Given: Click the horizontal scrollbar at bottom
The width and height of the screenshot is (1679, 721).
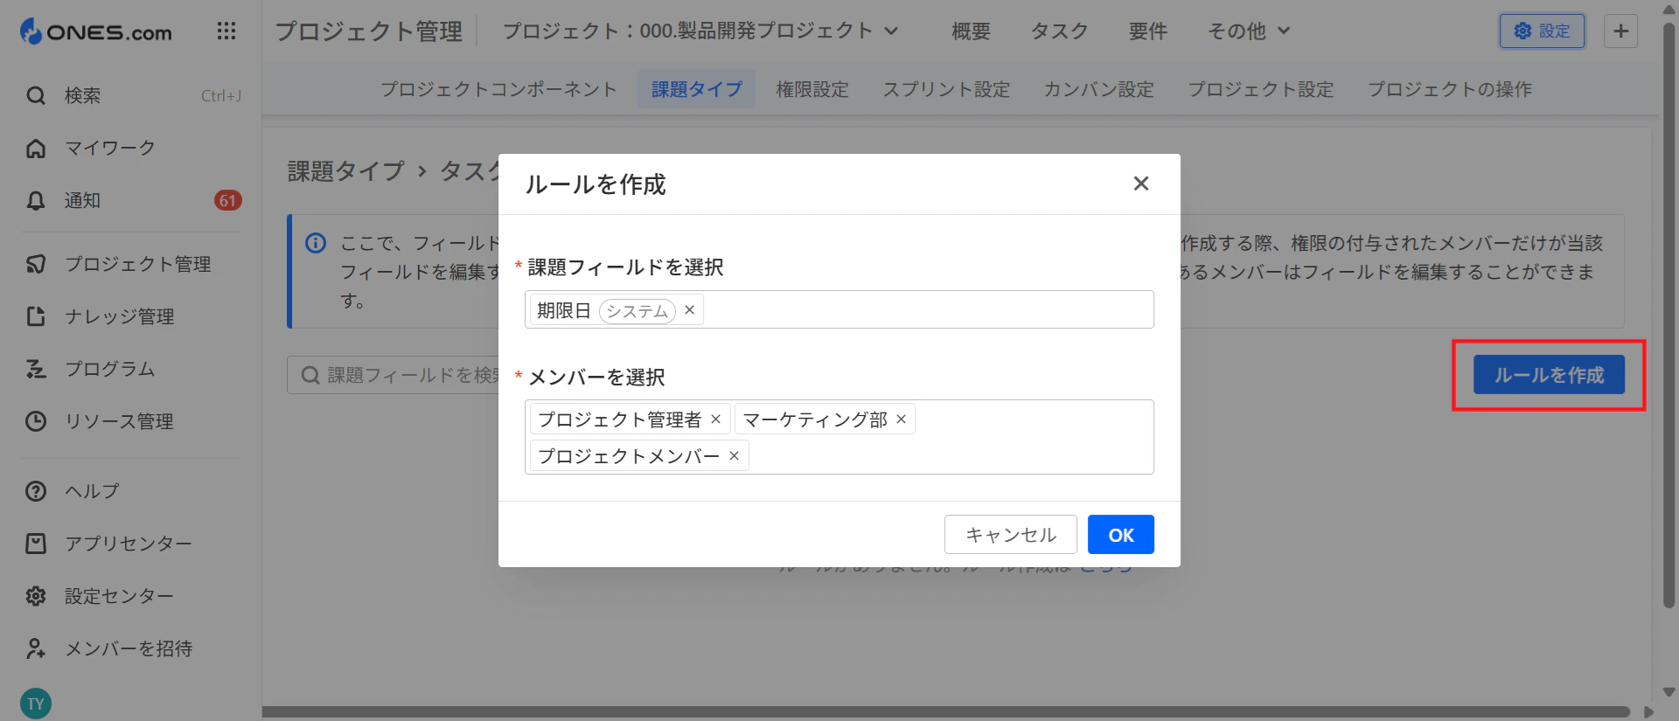Looking at the screenshot, I should point(946,712).
